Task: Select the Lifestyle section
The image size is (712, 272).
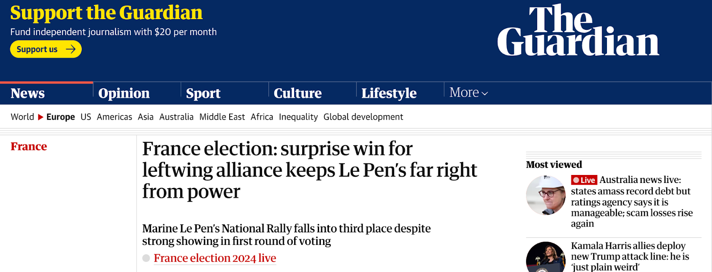Action: click(x=389, y=93)
